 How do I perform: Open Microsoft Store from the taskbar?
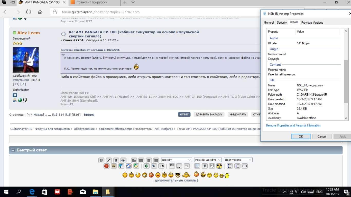pyautogui.click(x=44, y=192)
